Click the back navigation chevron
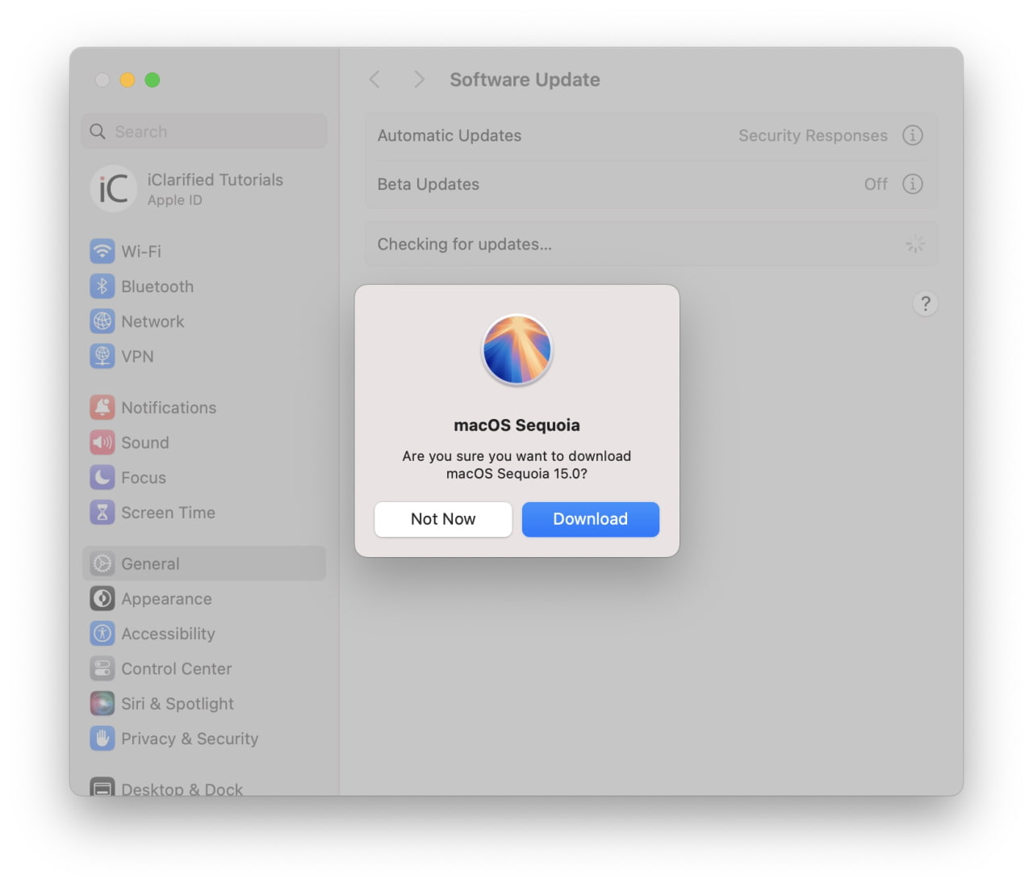Screen dimensions: 1033x888 [374, 79]
